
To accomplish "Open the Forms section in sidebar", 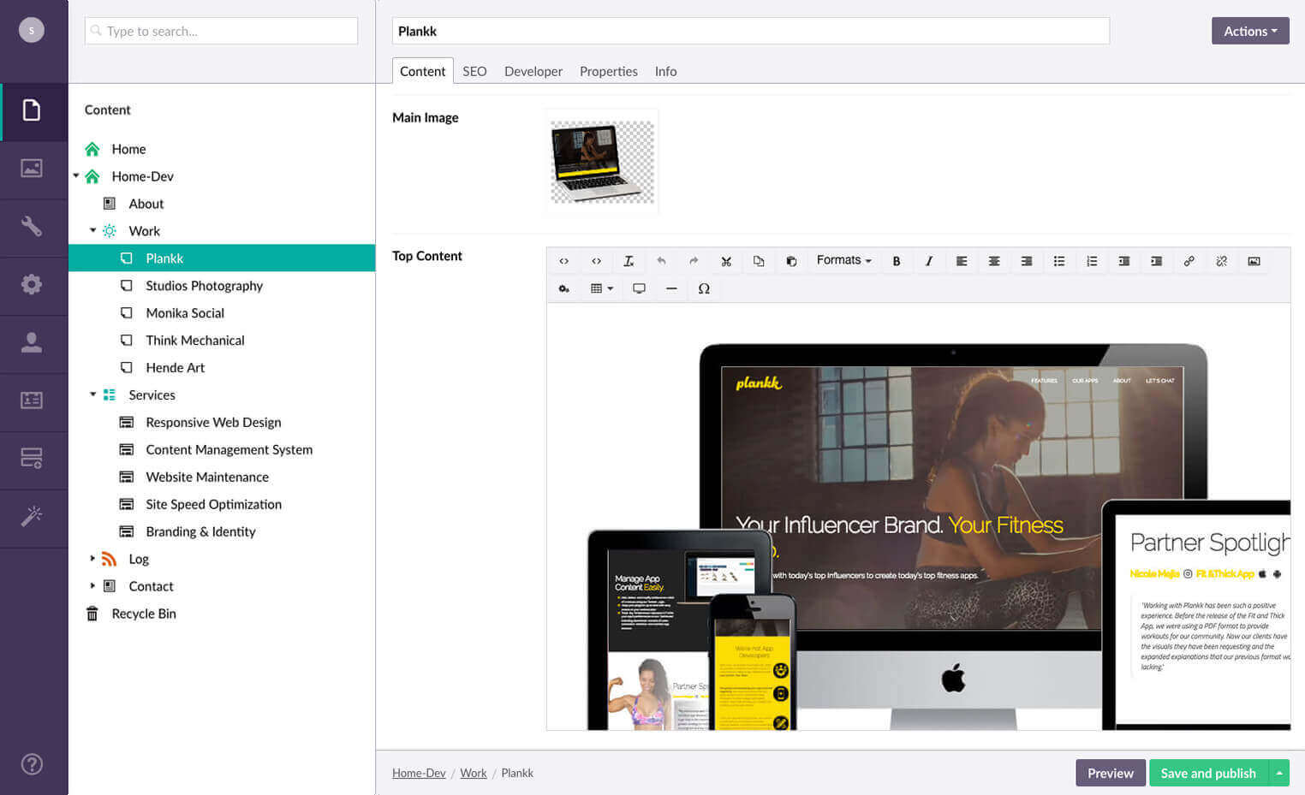I will click(32, 459).
